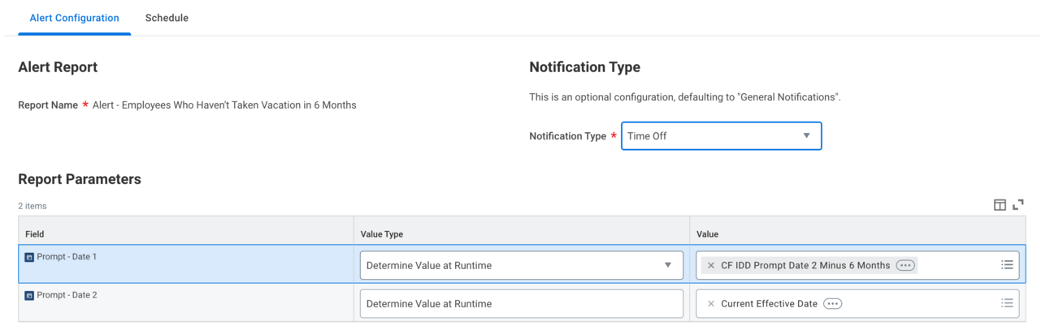Expand Report Parameters grid to fullscreen
Screen dimensions: 1050x334
pos(1018,205)
